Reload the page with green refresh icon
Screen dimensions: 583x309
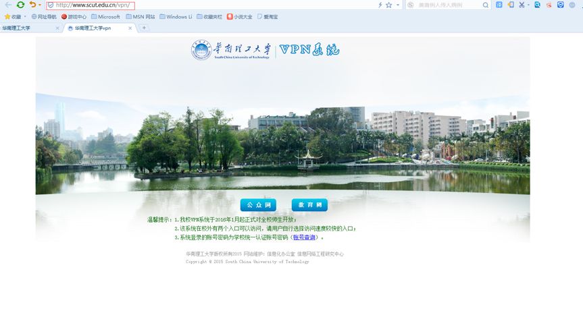(20, 5)
